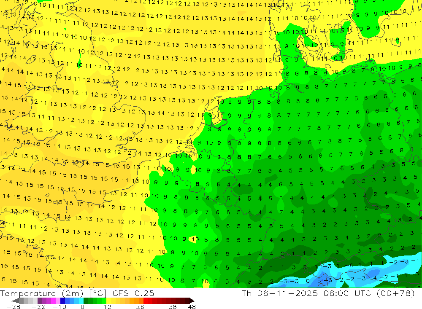Click the '[°C]' unit label

(x=98, y=293)
